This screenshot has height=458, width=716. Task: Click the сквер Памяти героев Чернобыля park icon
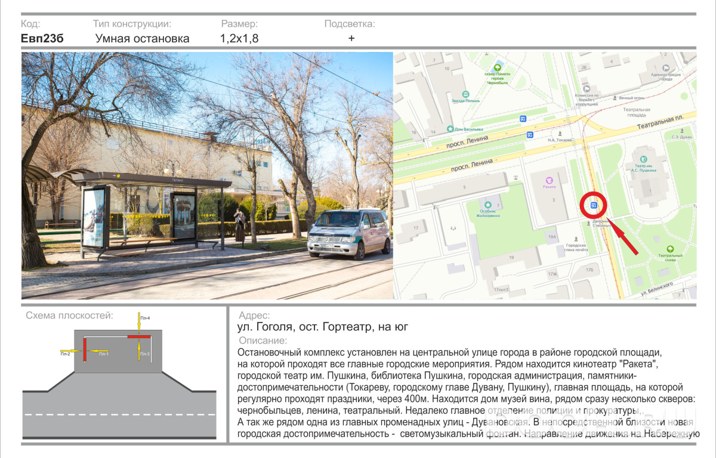(x=496, y=68)
